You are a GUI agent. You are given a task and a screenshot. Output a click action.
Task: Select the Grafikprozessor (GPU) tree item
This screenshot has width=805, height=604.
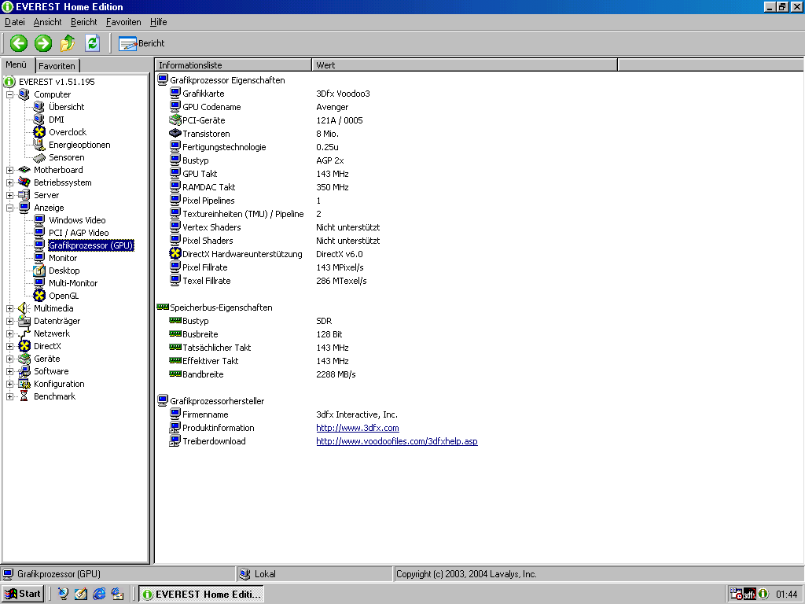click(91, 245)
